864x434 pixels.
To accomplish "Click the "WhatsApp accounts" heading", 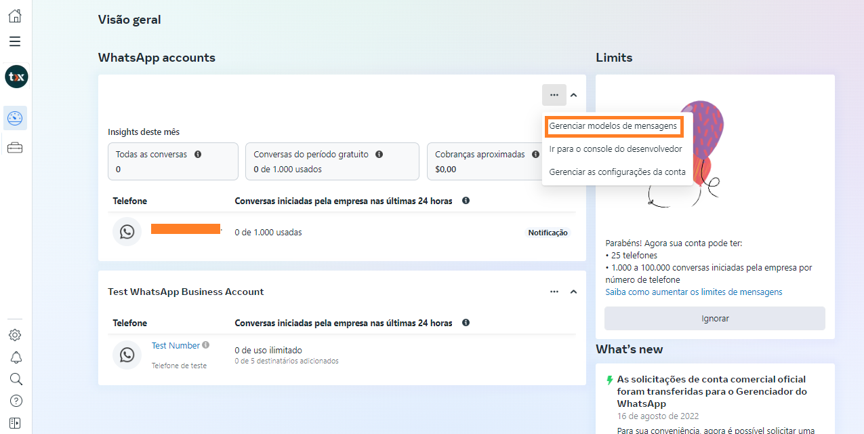I will click(157, 58).
